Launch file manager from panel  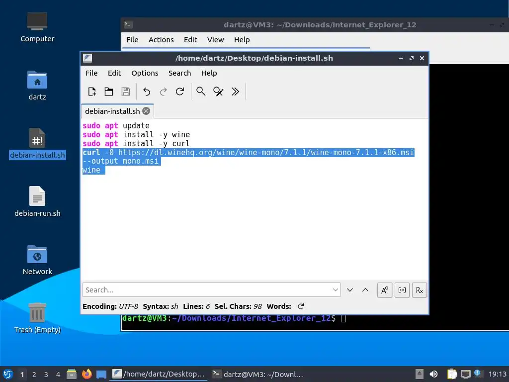pos(72,374)
